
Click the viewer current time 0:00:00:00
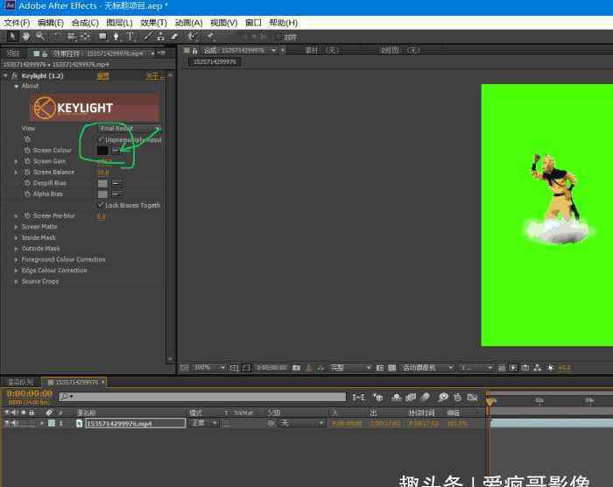click(271, 368)
